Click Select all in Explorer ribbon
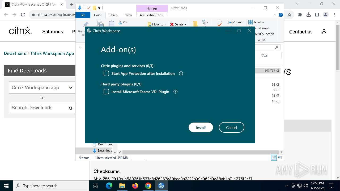This screenshot has height=191, width=340. (257, 22)
